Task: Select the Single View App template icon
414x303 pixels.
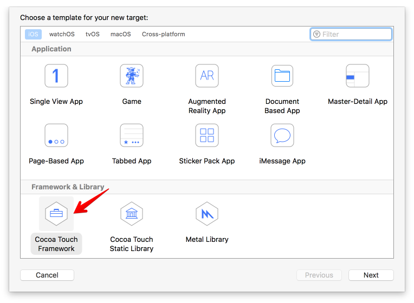Action: coord(56,76)
